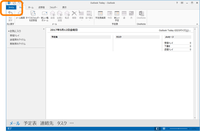This screenshot has height=131, width=200.
Task: Collapse the お気に入り favorites group
Action: (9, 31)
